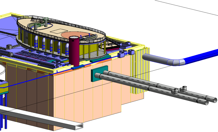This screenshot has height=132, width=218.
Task: Select the gray elbow pipe bend
Action: 177,62
